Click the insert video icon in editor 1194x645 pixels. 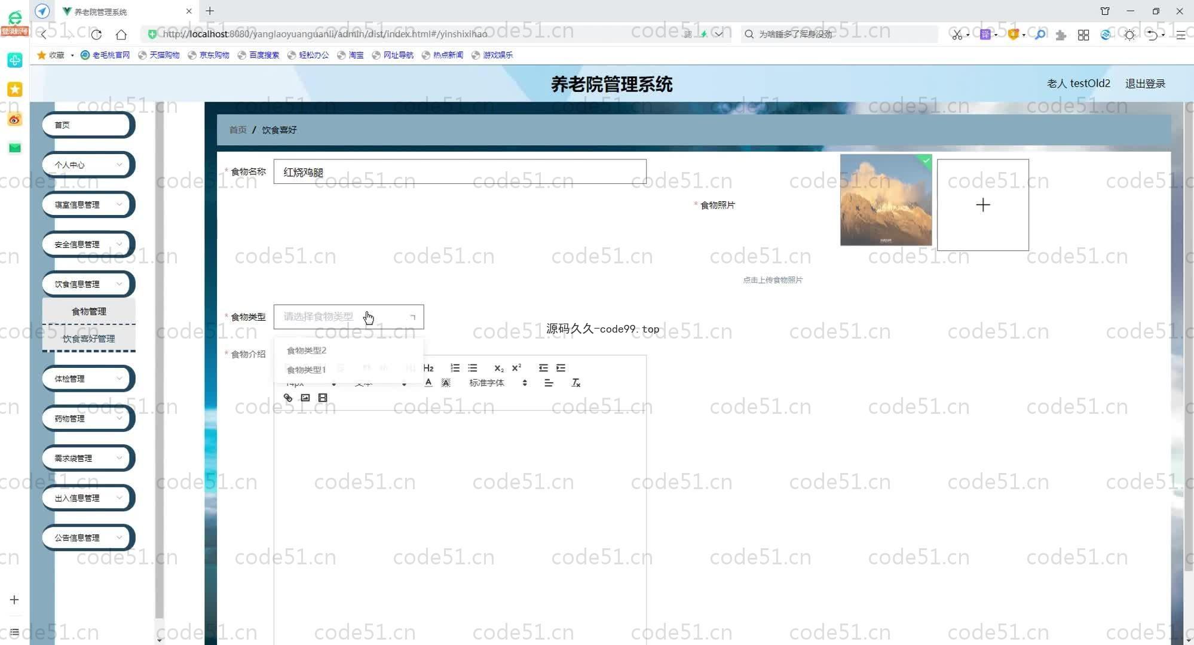click(323, 398)
